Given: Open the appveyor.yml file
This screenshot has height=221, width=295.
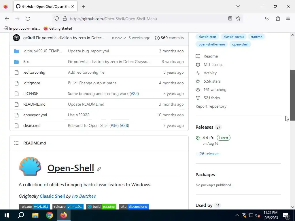Looking at the screenshot, I should tap(35, 115).
